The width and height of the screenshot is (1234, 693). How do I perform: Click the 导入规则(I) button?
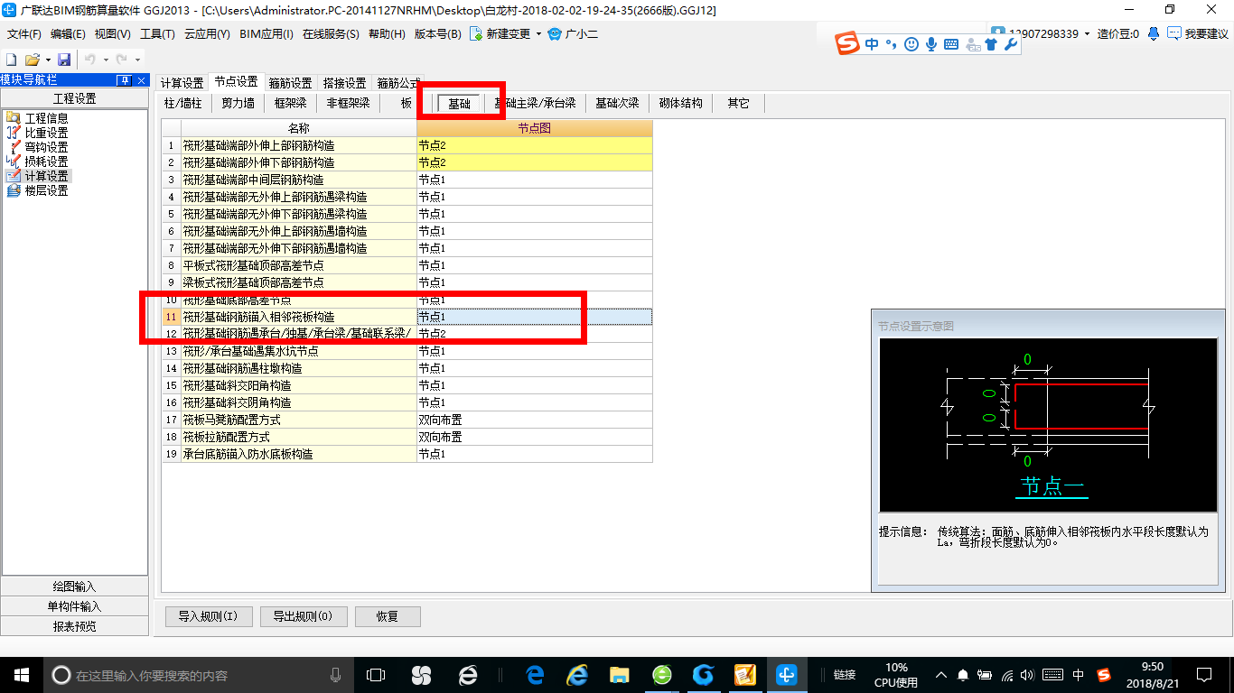click(x=208, y=617)
